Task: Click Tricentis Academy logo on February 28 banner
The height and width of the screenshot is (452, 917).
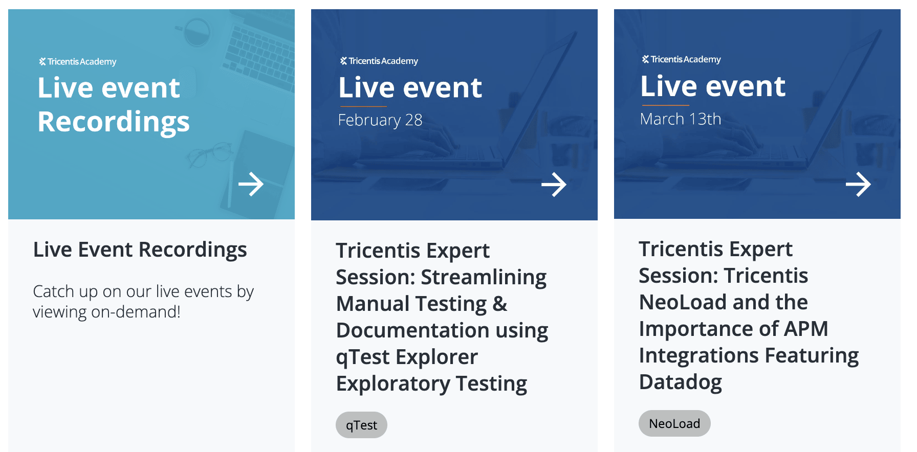Action: 379,61
